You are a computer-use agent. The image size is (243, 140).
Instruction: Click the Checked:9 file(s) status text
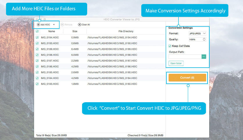[145, 135]
